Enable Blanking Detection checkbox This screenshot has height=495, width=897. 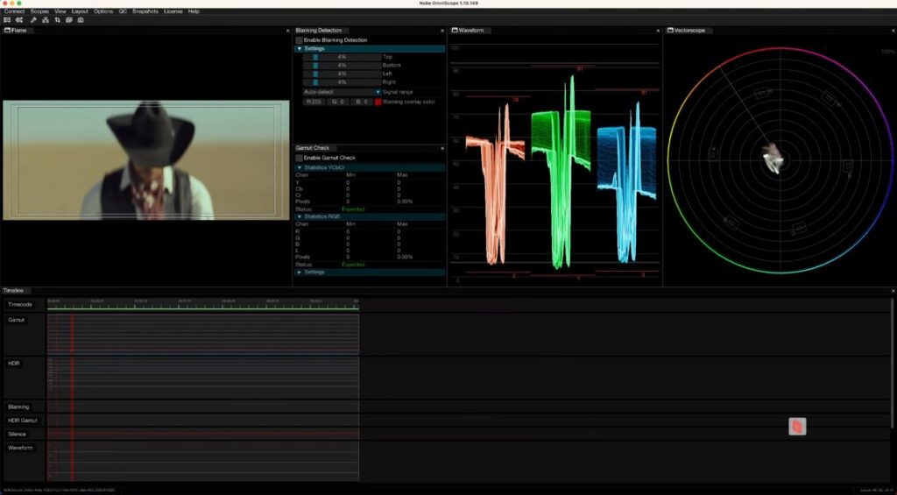tap(300, 40)
